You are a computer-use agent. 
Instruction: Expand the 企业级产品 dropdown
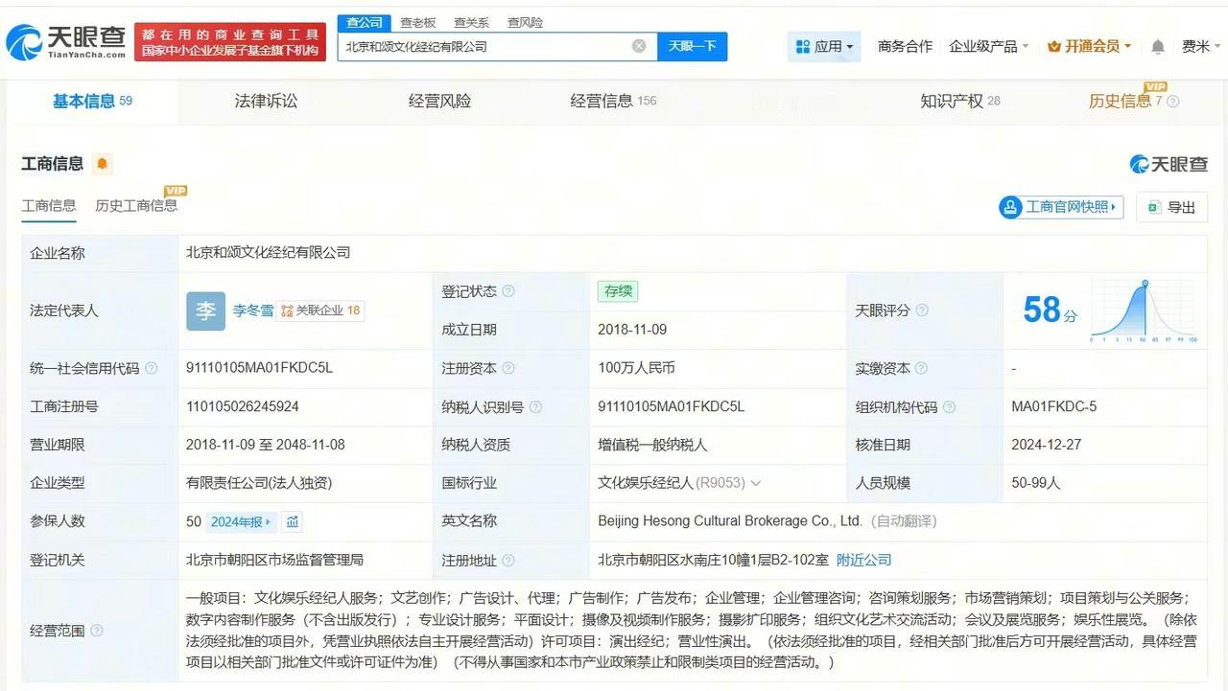988,46
